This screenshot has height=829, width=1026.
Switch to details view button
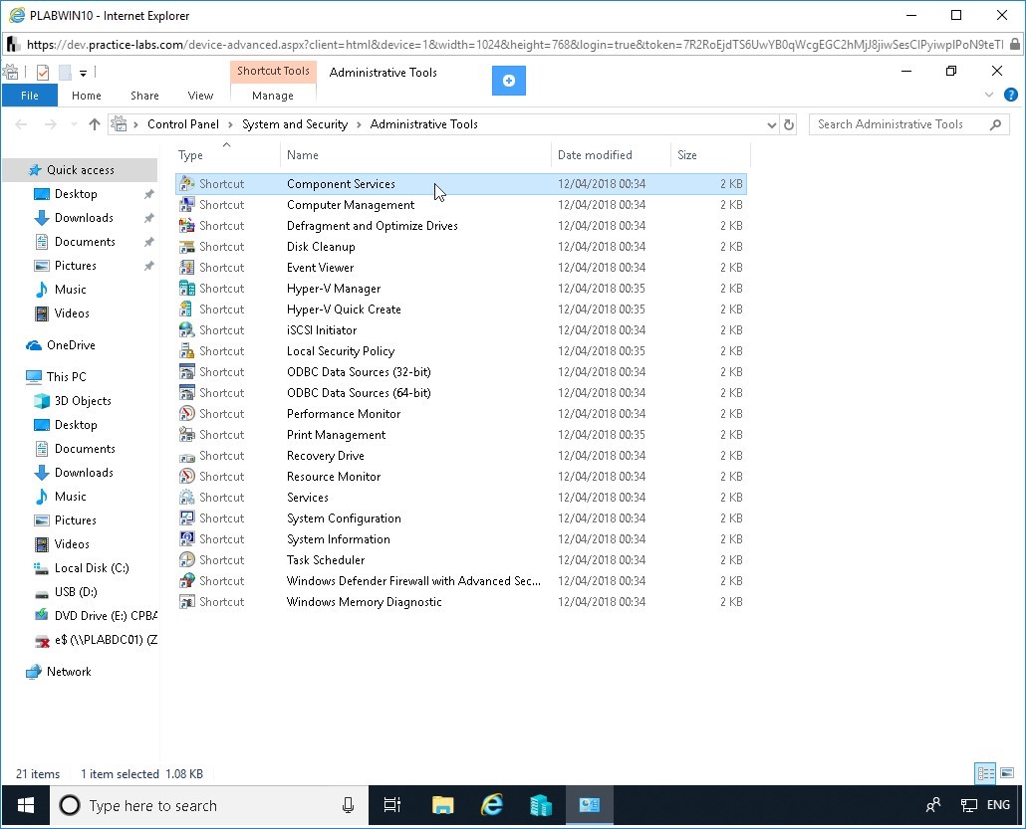tap(985, 773)
